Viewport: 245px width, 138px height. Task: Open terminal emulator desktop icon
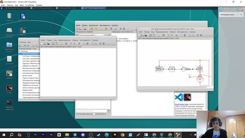(x=9, y=102)
